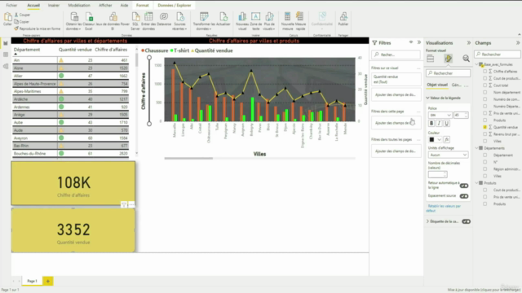Open Sources récentes icon
Screen dimensions: 522x293
click(x=180, y=16)
